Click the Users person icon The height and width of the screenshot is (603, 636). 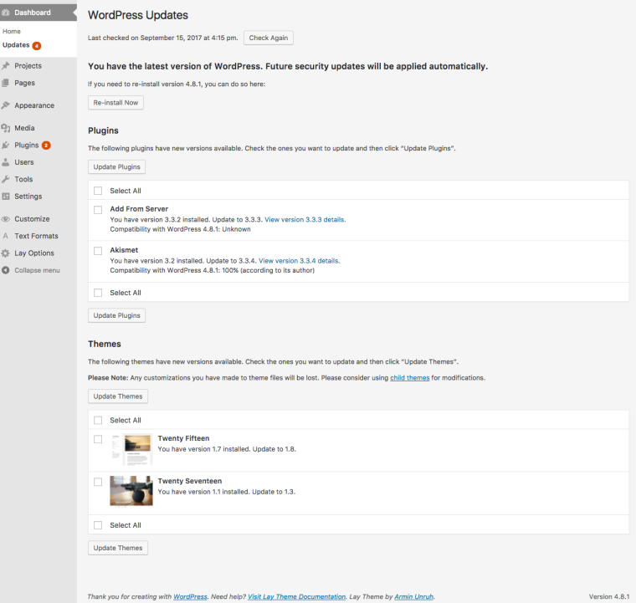(7, 162)
